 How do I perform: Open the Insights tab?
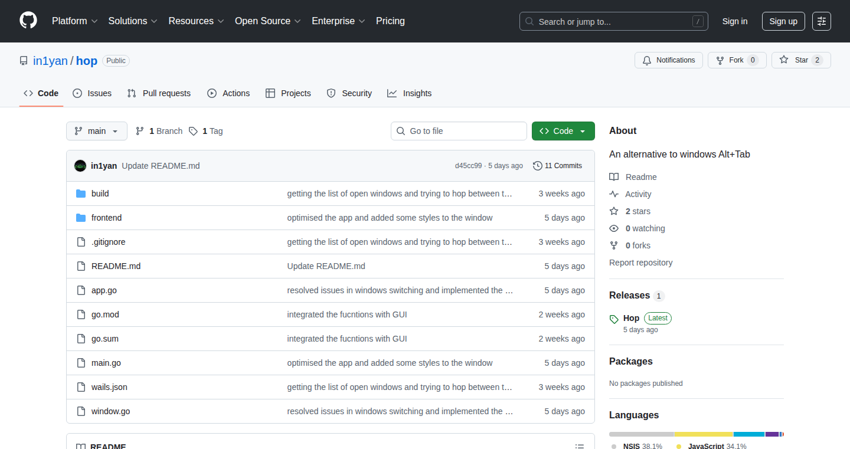(x=410, y=93)
